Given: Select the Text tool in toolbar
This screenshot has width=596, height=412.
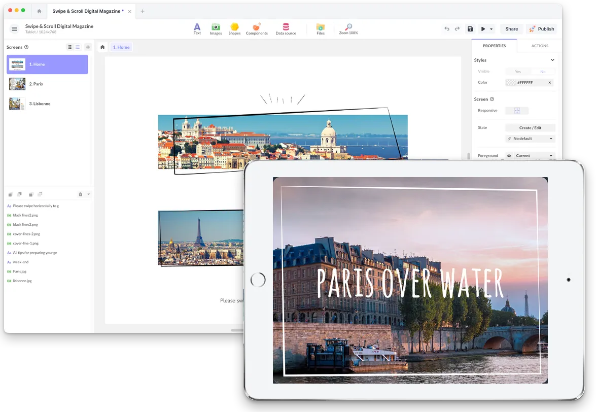Looking at the screenshot, I should pos(197,29).
